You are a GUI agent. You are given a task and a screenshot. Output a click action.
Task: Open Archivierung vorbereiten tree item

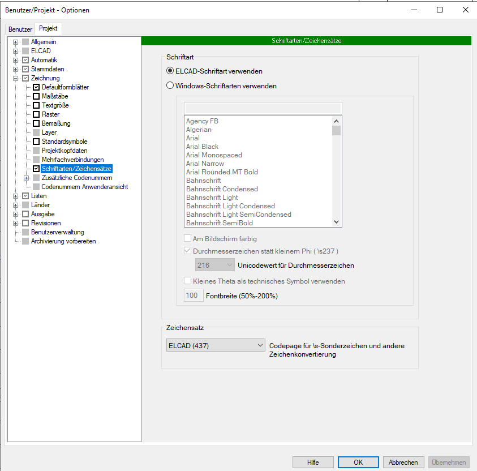[63, 241]
